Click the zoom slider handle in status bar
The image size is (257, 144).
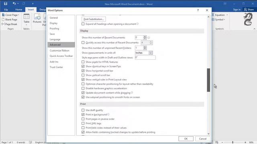[x=233, y=142]
